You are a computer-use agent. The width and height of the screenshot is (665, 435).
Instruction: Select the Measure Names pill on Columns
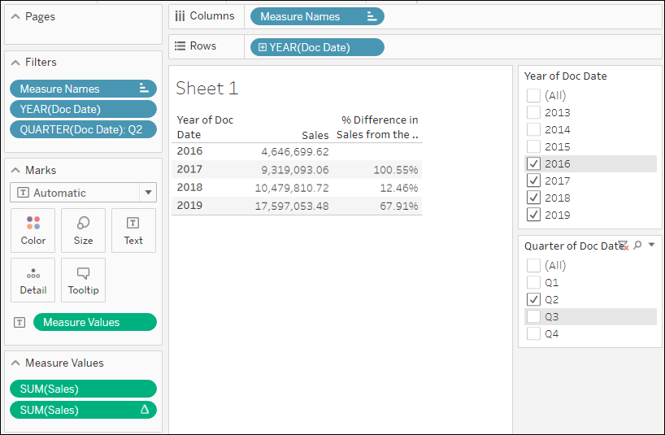pyautogui.click(x=316, y=16)
